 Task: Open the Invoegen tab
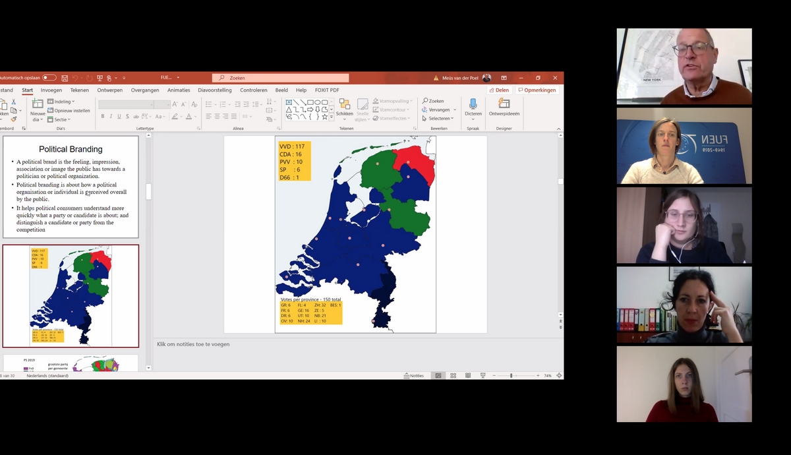(x=51, y=90)
